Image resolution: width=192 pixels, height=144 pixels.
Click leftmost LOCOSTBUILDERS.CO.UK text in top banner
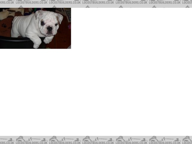tap(31, 2)
